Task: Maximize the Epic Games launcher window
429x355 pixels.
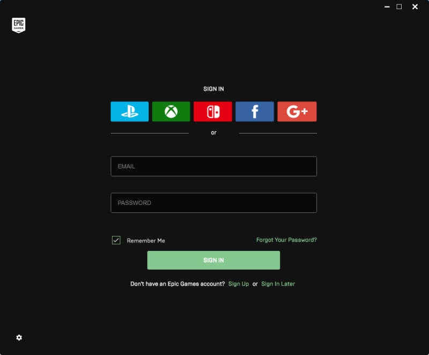Action: 399,6
